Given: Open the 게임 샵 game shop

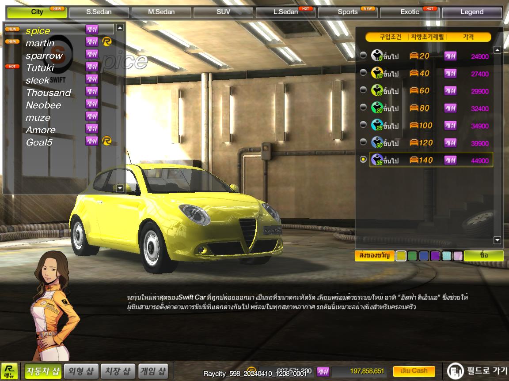Looking at the screenshot, I should pyautogui.click(x=153, y=371).
